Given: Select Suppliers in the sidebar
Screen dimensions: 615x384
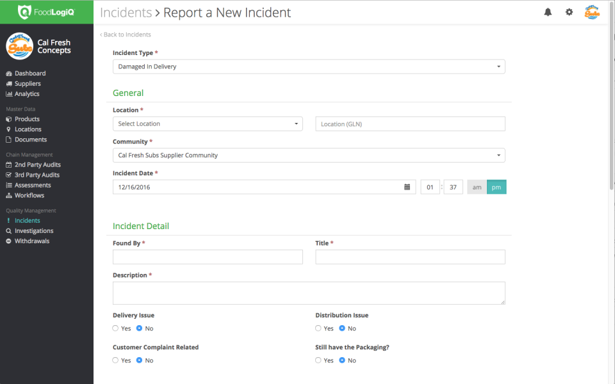Looking at the screenshot, I should tap(28, 83).
